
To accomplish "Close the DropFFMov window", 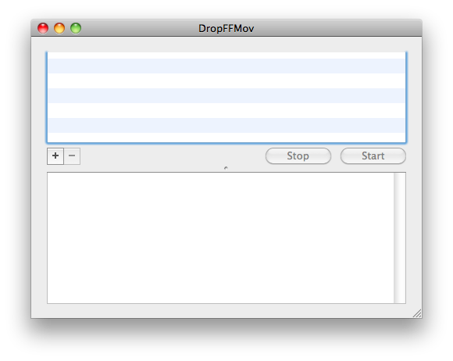I will (43, 28).
